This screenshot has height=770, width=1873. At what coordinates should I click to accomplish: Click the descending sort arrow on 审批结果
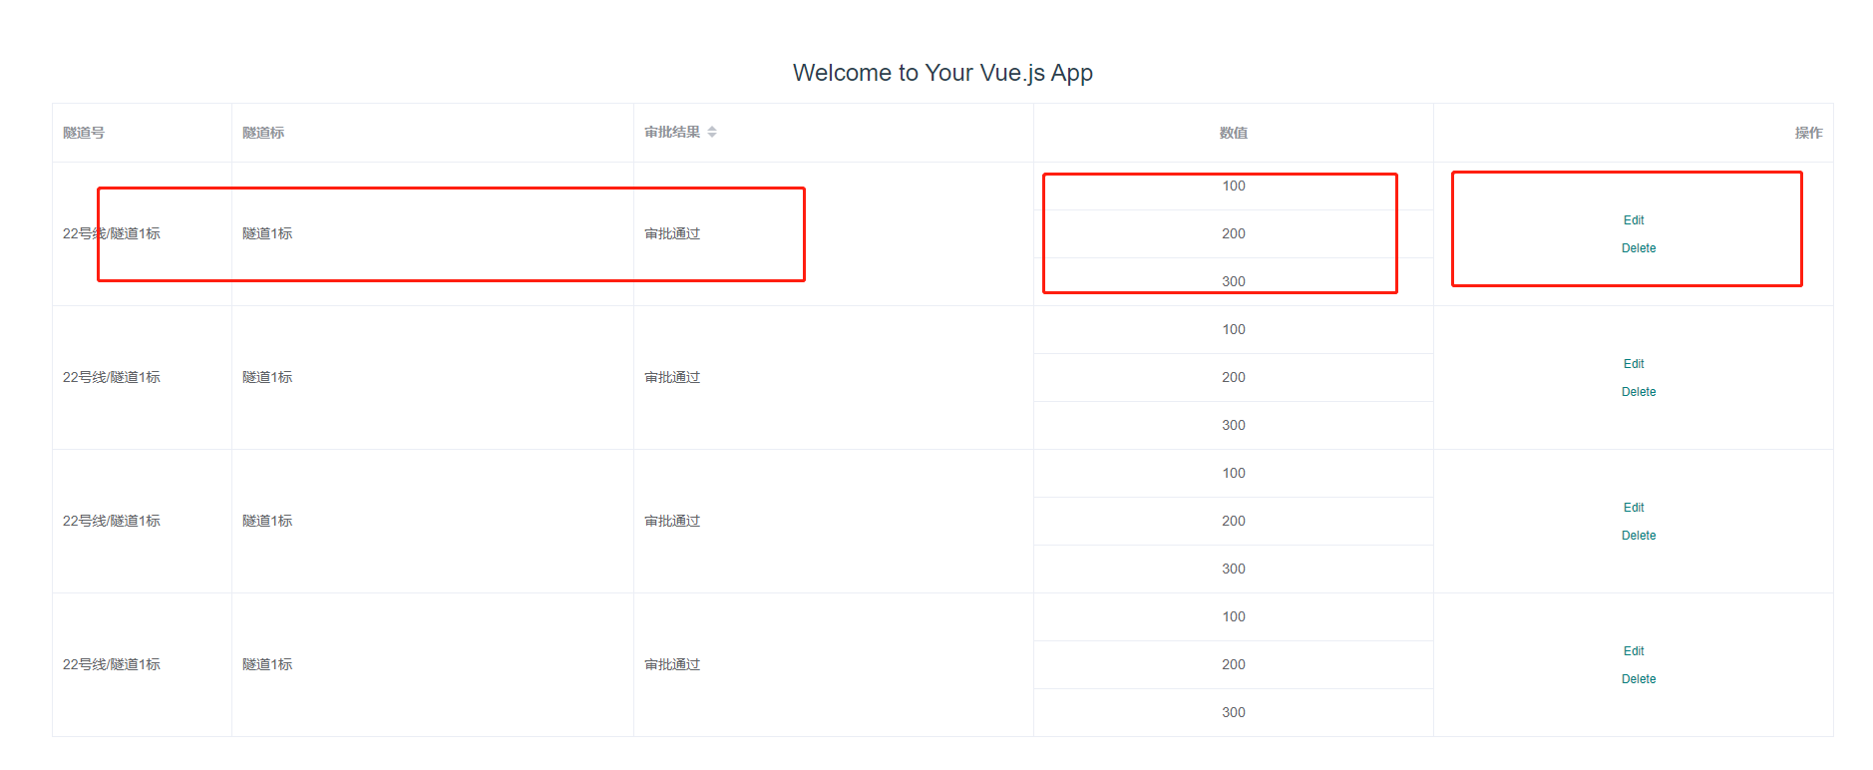[x=712, y=136]
